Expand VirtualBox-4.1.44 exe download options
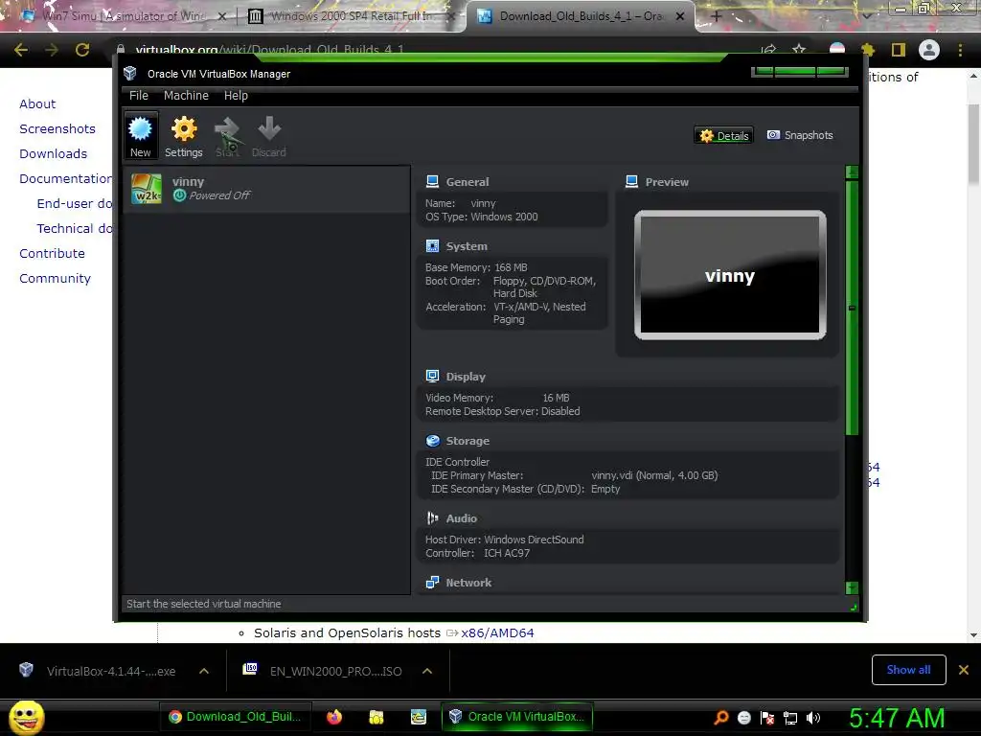This screenshot has width=981, height=736. 204,671
